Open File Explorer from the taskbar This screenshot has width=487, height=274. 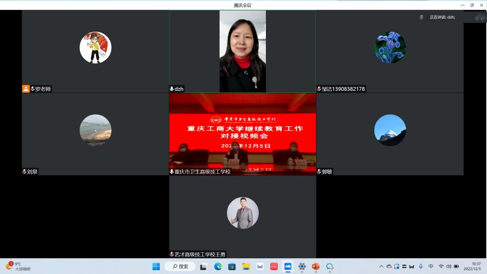246,266
